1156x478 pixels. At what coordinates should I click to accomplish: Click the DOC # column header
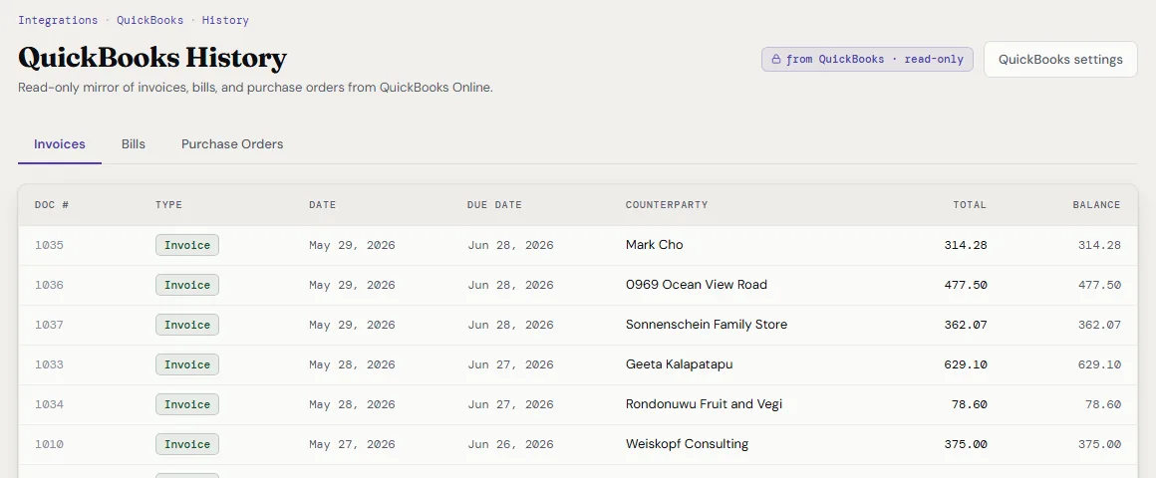52,205
